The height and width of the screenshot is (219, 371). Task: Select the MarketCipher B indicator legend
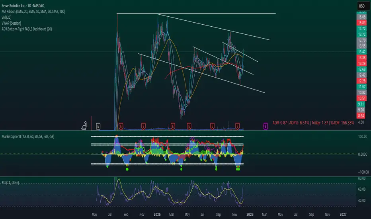tap(28, 137)
